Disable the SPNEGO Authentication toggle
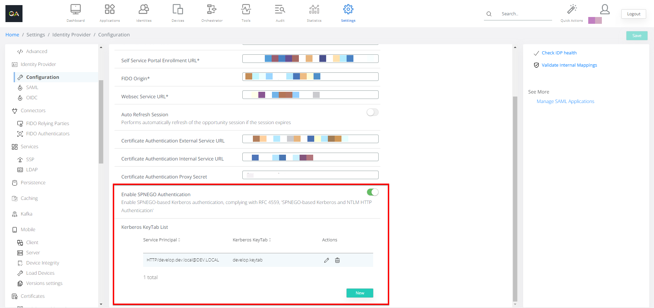The height and width of the screenshot is (308, 654). (372, 192)
